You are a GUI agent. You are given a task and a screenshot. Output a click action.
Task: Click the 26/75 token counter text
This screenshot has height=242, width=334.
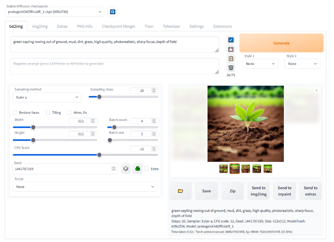tap(231, 75)
